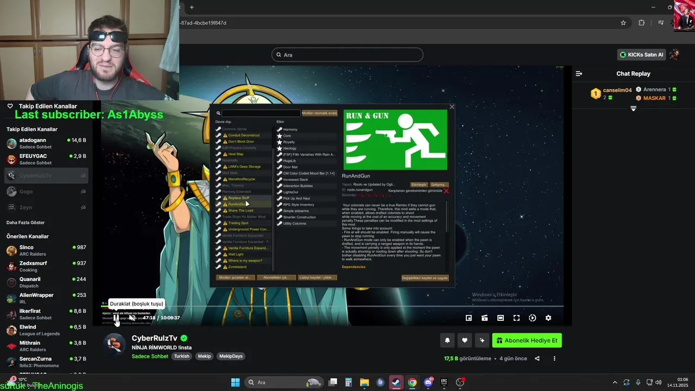
Task: Open the taskbar volume control
Action: (x=659, y=382)
